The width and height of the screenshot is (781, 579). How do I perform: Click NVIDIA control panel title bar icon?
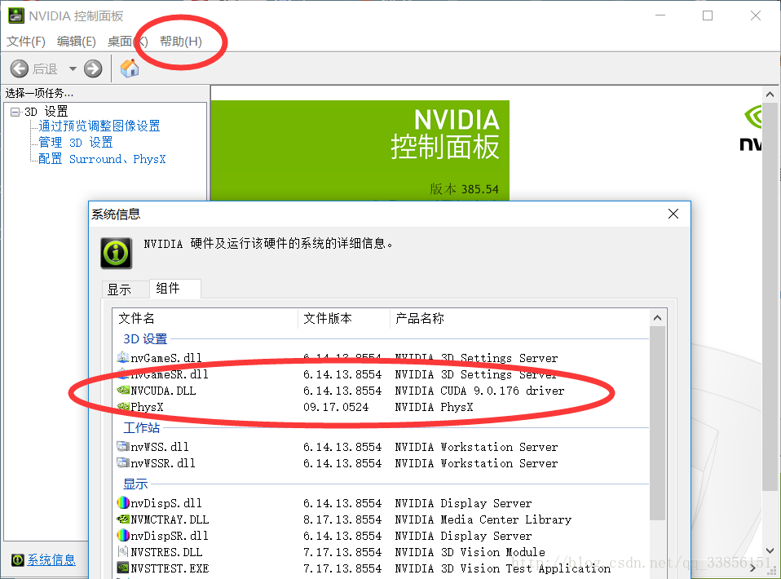pyautogui.click(x=16, y=15)
